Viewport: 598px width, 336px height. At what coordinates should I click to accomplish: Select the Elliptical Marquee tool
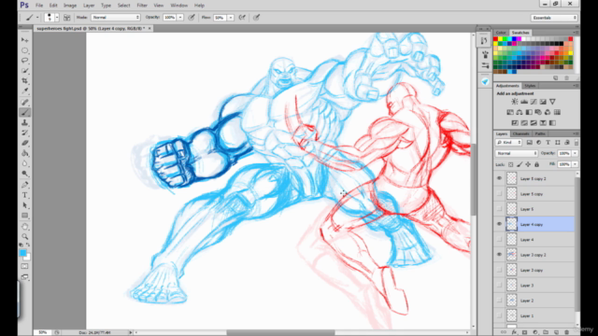(x=25, y=50)
